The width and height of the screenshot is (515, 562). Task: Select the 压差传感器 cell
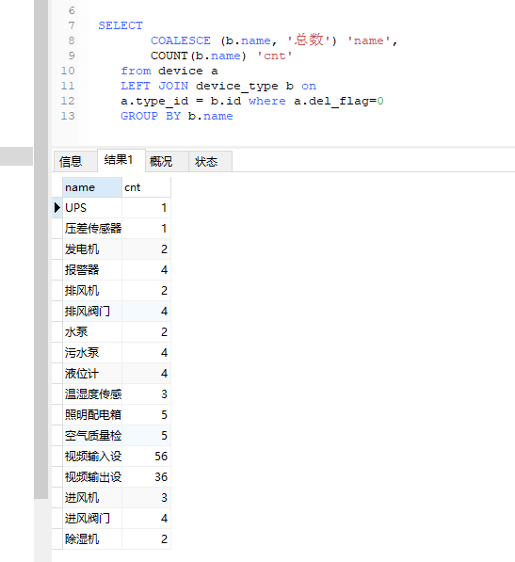[x=92, y=229]
